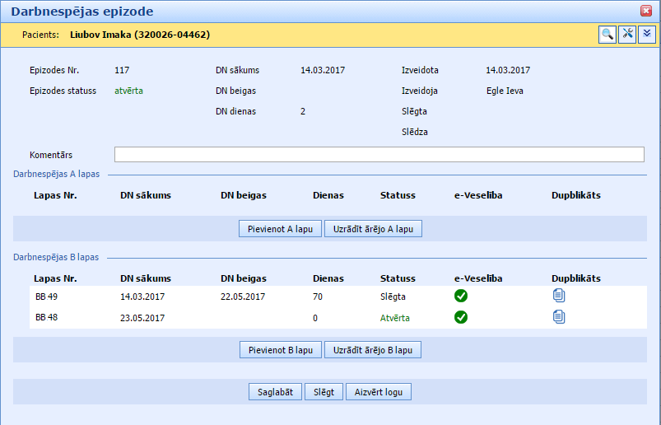
Task: Click the Aizvērt logu button
Action: tap(379, 392)
